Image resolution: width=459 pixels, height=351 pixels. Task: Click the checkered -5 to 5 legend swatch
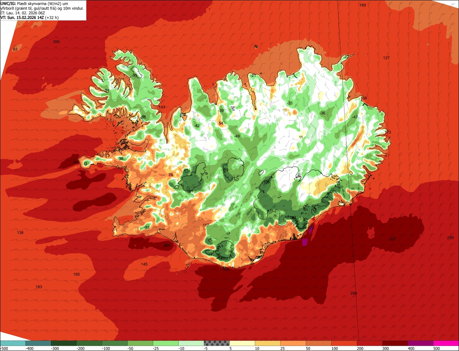click(217, 343)
